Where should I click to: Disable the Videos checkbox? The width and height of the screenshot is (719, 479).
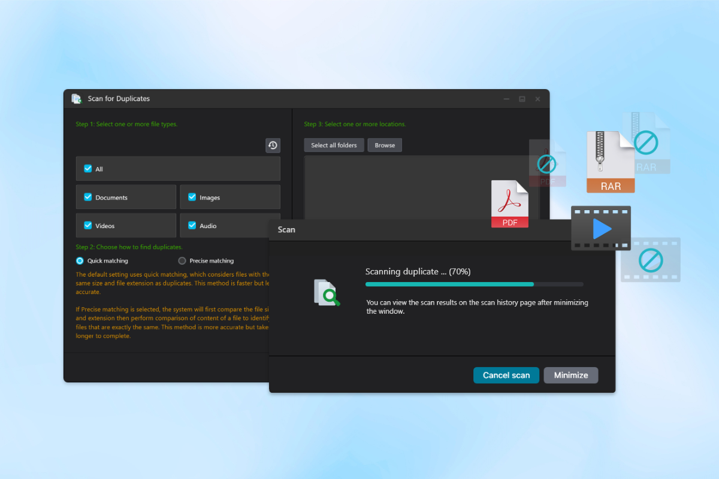pos(88,226)
